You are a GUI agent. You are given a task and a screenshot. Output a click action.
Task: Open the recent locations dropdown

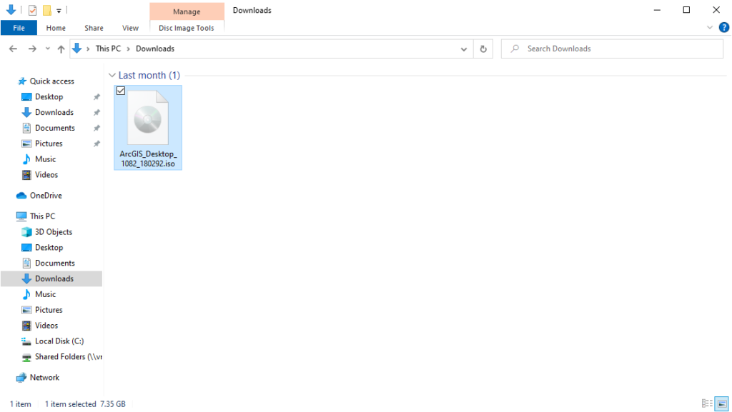click(x=48, y=49)
